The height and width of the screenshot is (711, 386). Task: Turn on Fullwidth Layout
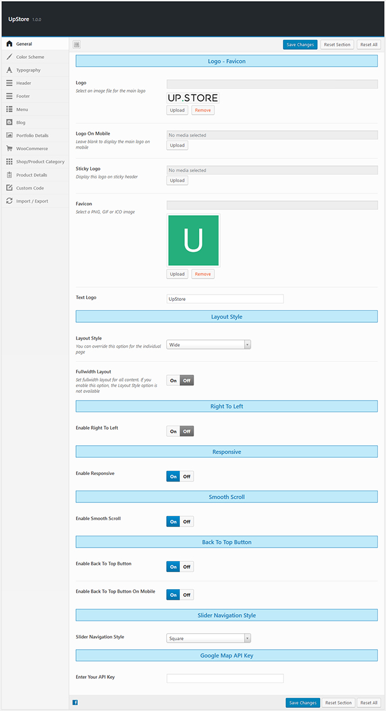pos(173,380)
